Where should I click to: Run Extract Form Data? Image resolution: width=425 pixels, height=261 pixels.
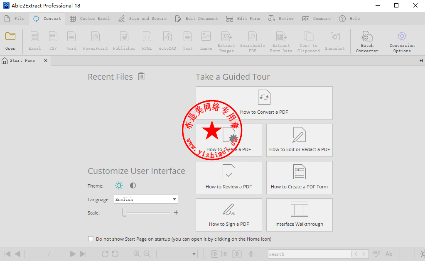click(281, 42)
